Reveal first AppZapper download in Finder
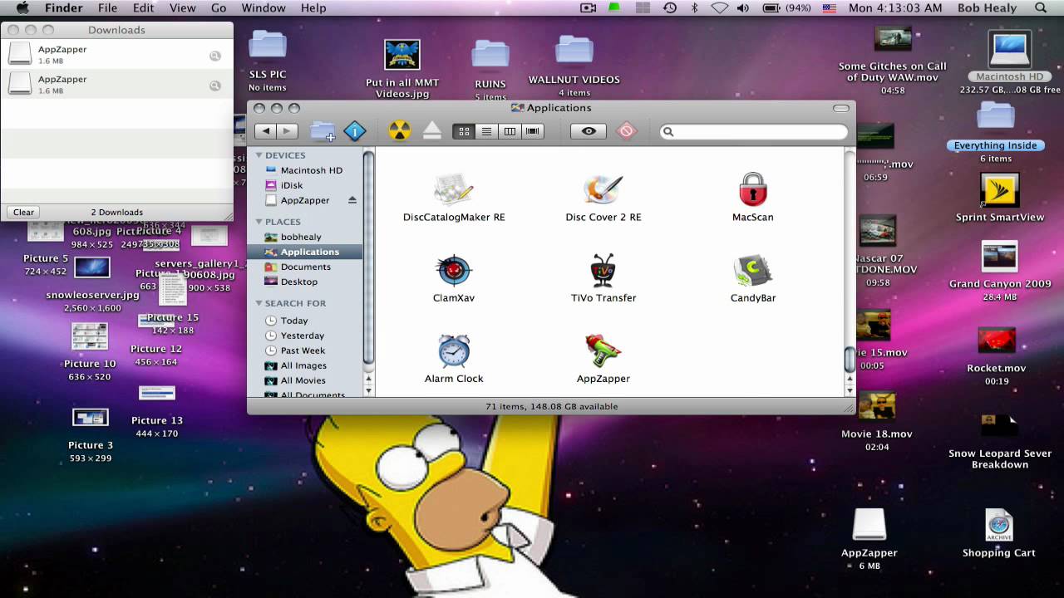Image resolution: width=1064 pixels, height=598 pixels. pos(215,56)
